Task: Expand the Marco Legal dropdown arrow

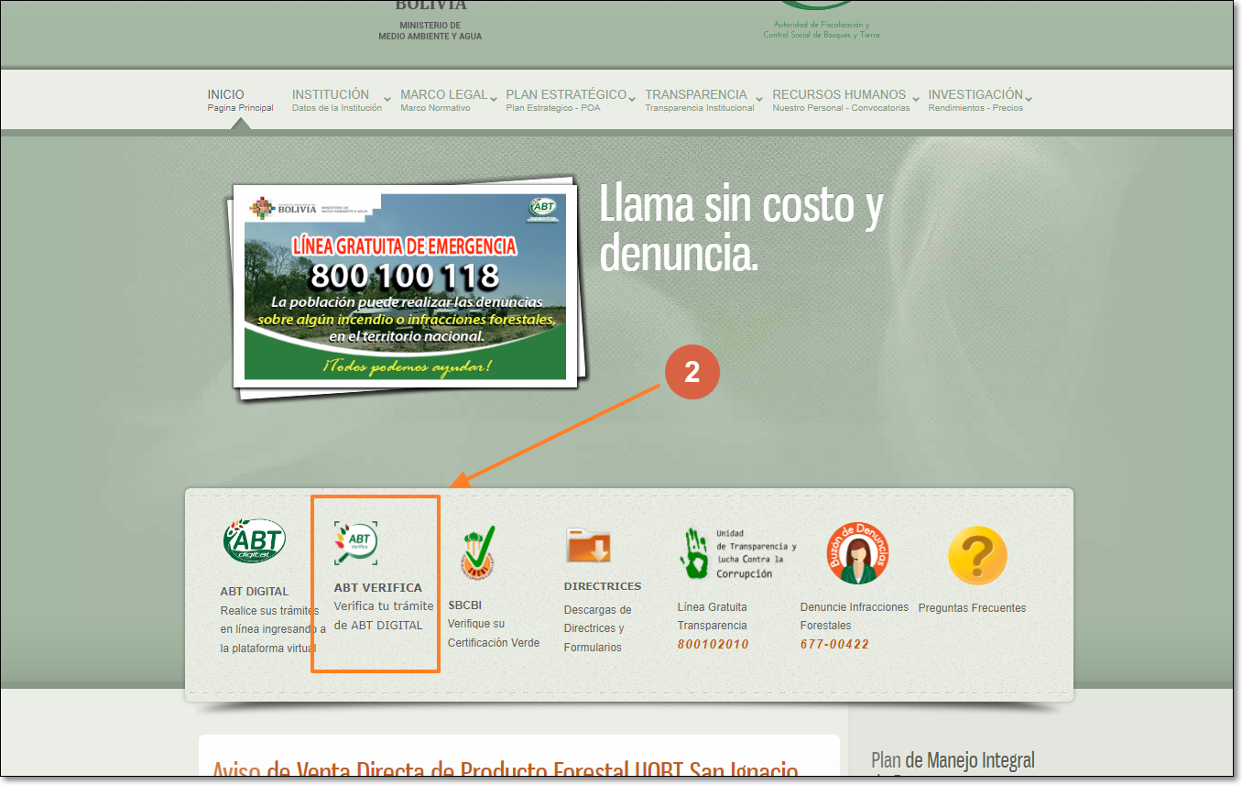Action: tap(494, 99)
